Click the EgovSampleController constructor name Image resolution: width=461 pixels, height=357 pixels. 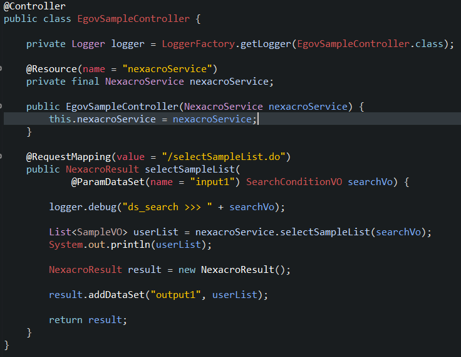click(122, 107)
